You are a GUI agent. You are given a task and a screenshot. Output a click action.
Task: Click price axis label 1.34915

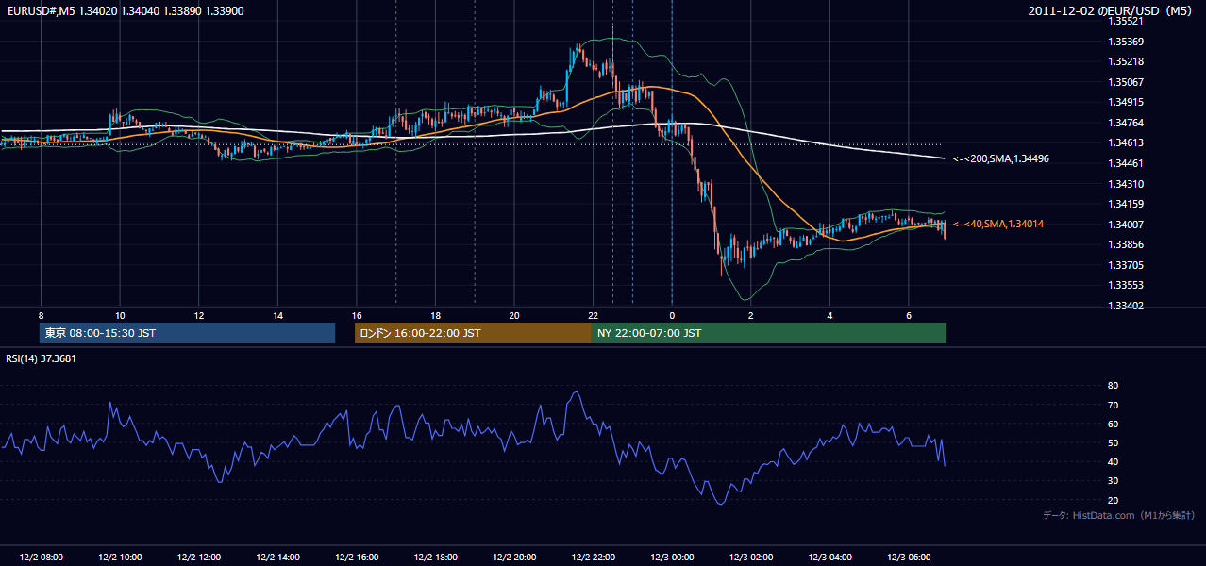[x=1127, y=102]
